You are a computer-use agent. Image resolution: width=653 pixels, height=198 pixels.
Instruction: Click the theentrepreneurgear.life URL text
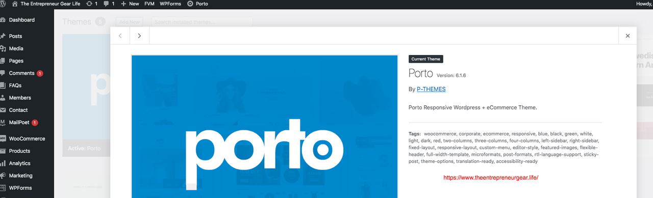click(x=491, y=178)
